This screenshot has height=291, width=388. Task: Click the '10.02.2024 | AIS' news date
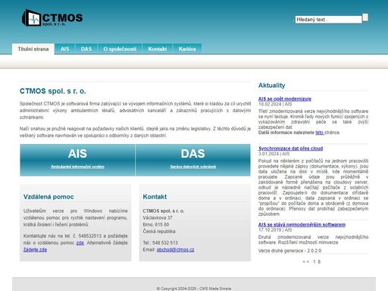pyautogui.click(x=275, y=104)
